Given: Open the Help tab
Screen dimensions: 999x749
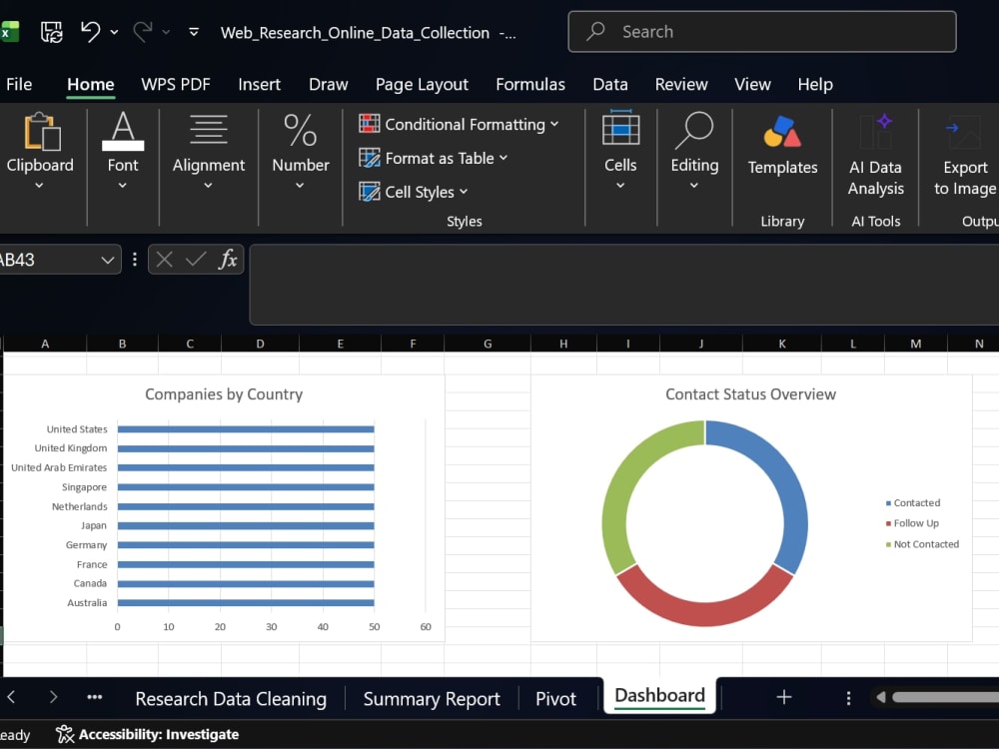Looking at the screenshot, I should coord(815,84).
